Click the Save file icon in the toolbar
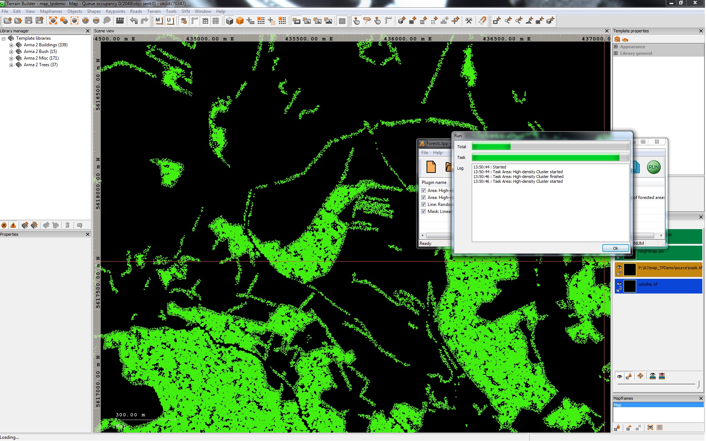Image resolution: width=706 pixels, height=441 pixels. coord(29,21)
